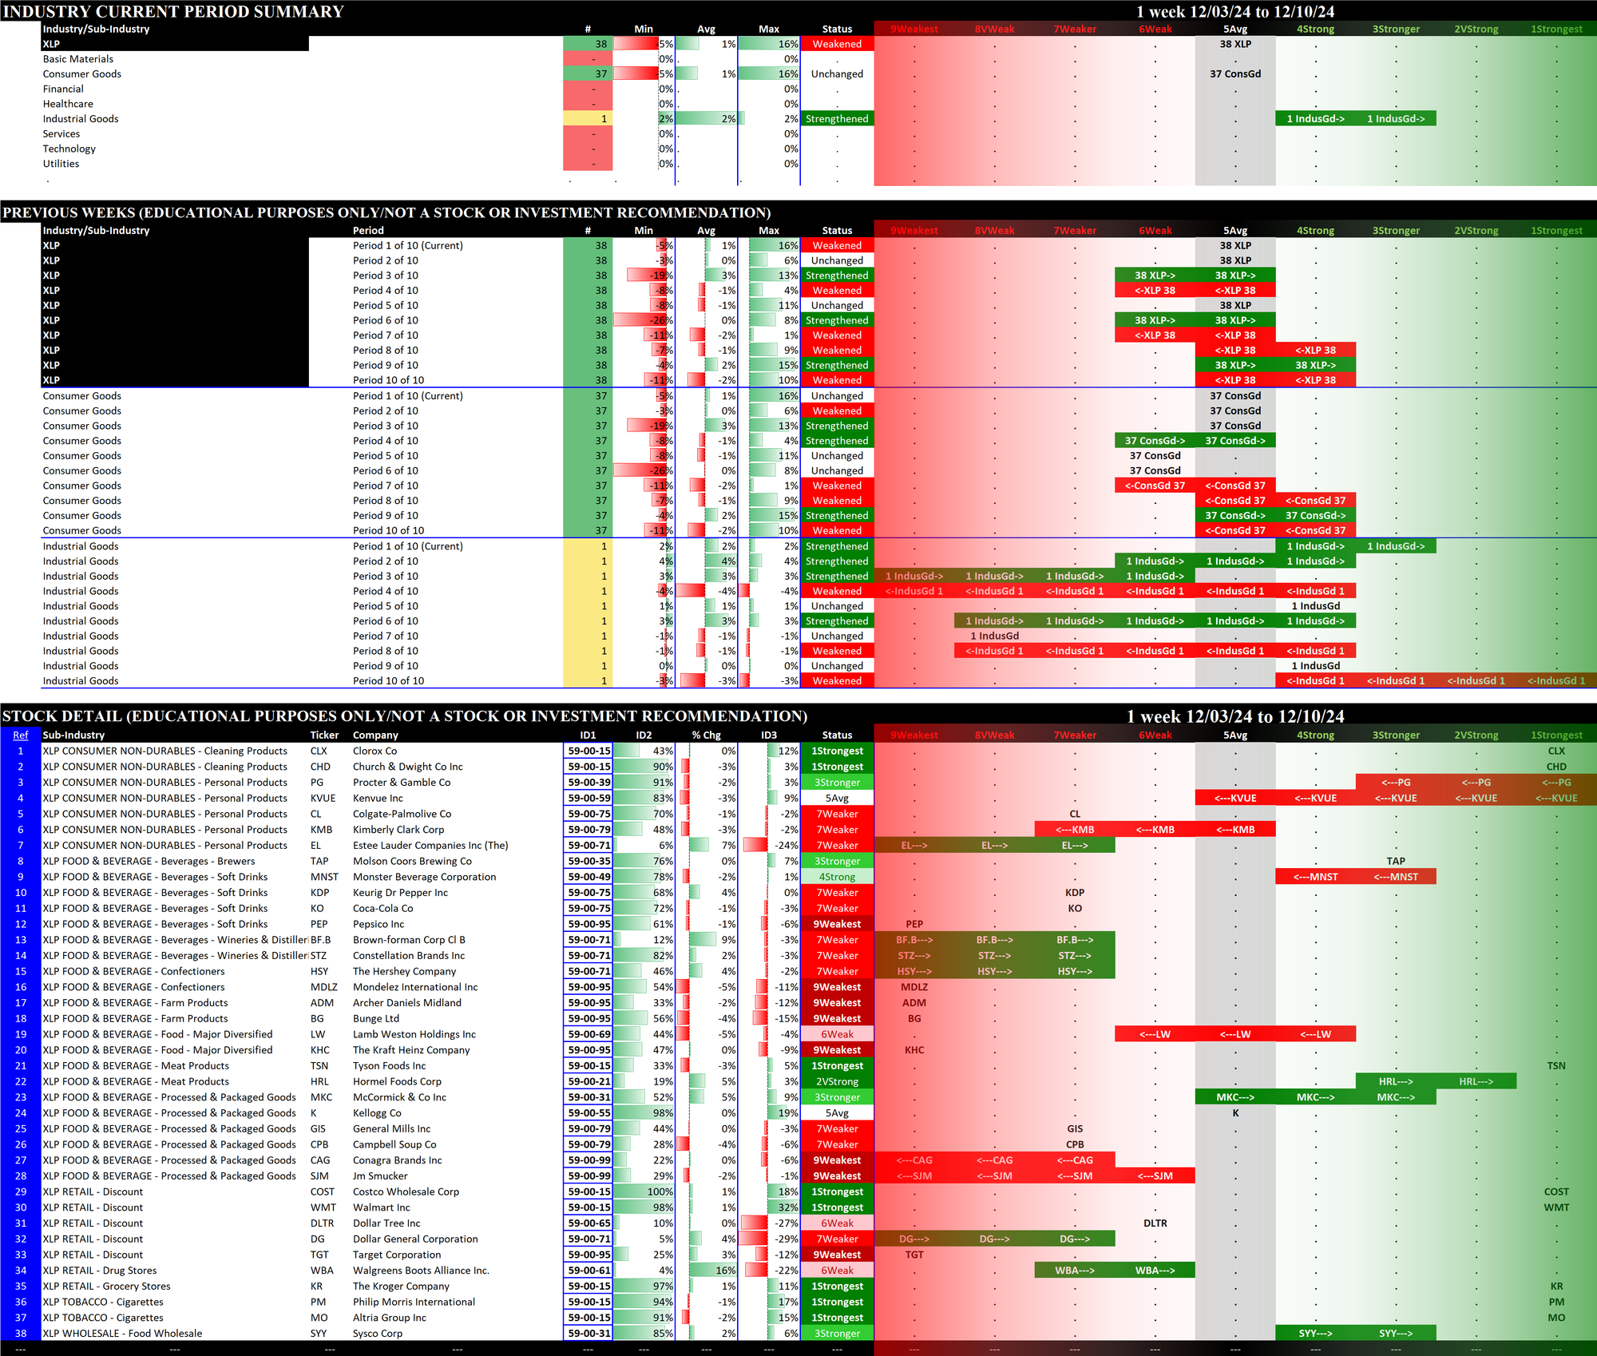Select Period 3 of 10 for XLP
The width and height of the screenshot is (1597, 1356).
[386, 276]
